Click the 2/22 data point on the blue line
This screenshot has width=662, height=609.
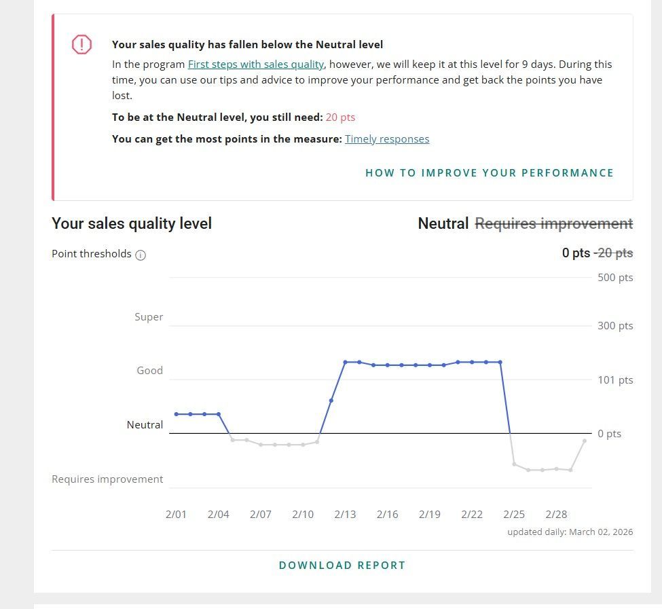tap(472, 362)
